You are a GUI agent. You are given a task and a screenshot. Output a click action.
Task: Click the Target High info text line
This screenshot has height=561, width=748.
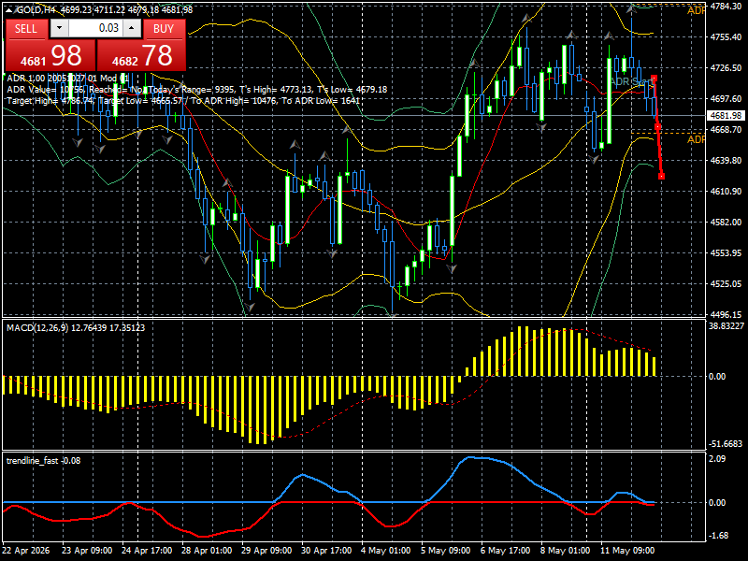click(183, 101)
